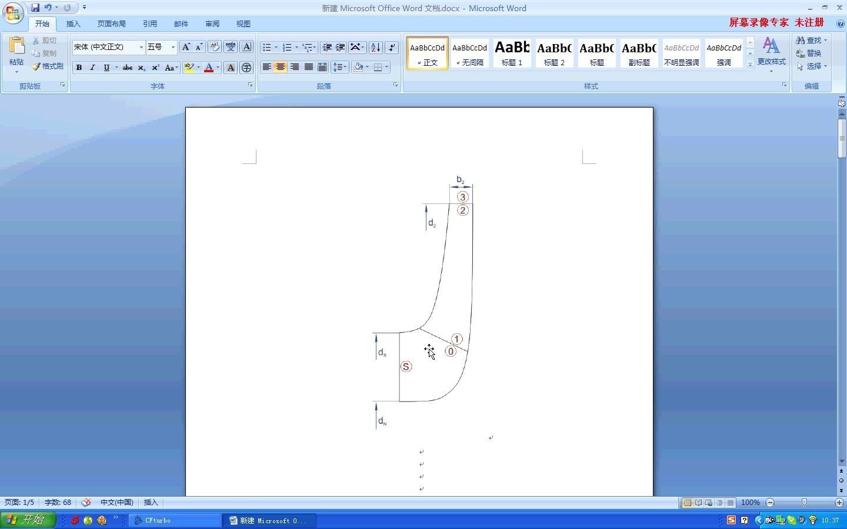This screenshot has width=847, height=529.
Task: Apply character border icon
Action: [x=246, y=47]
